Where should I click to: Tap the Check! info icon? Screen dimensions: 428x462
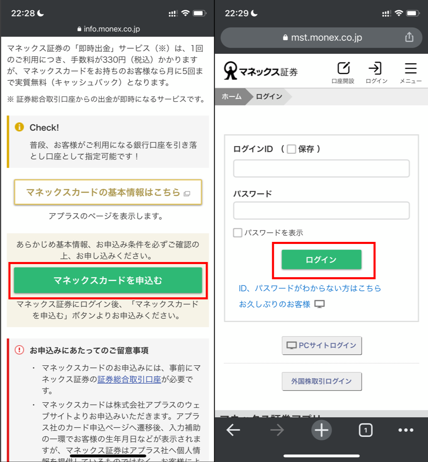[x=19, y=127]
